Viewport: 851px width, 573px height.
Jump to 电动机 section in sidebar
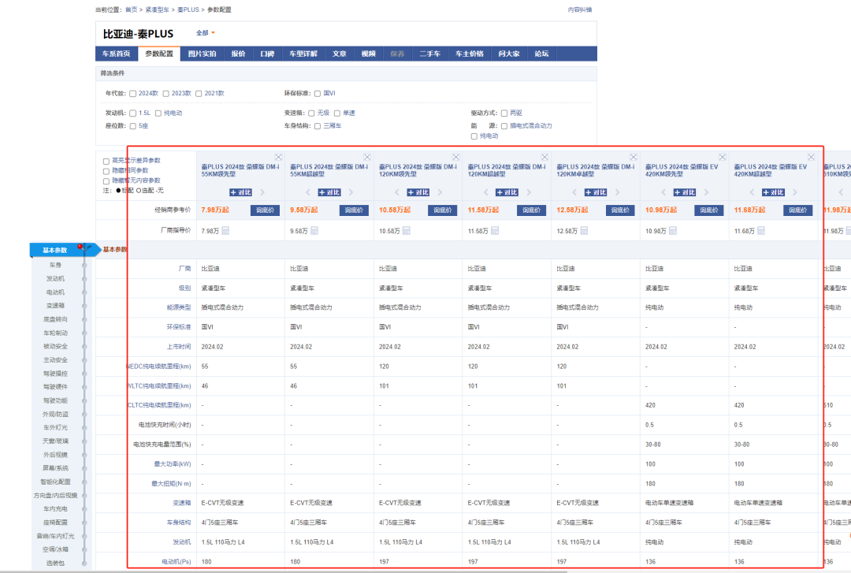coord(55,292)
